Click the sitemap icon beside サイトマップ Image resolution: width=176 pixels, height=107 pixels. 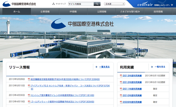coord(54,4)
